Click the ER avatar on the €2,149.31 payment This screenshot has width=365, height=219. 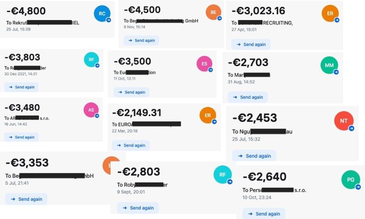208,115
